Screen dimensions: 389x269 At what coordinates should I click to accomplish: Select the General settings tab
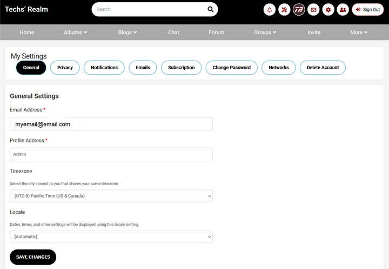tap(31, 68)
